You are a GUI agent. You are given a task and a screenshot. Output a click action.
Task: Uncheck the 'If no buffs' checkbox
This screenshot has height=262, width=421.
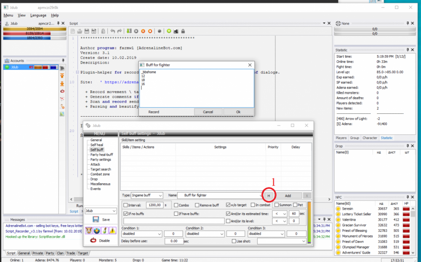click(125, 214)
